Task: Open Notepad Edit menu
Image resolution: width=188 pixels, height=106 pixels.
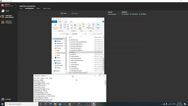Action: click(x=38, y=78)
